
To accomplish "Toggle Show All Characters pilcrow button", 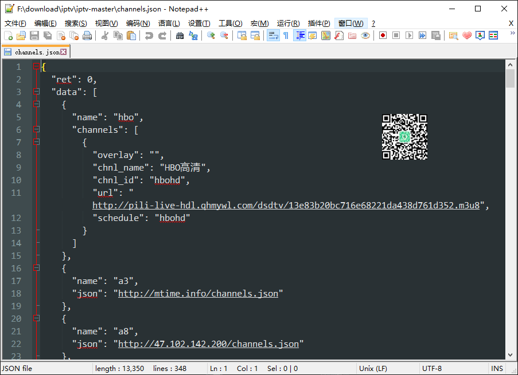I will [286, 35].
